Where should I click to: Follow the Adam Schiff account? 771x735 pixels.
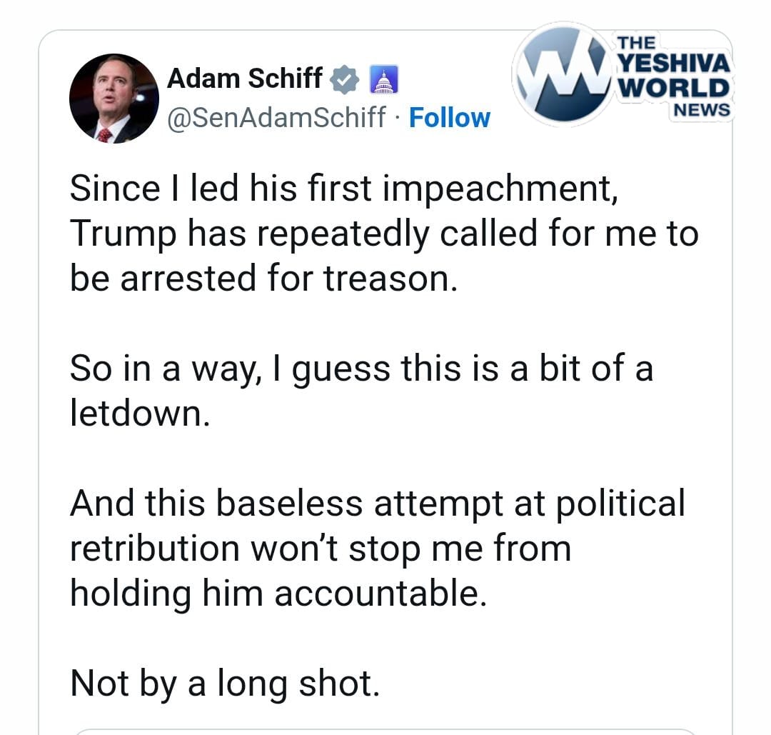(449, 117)
